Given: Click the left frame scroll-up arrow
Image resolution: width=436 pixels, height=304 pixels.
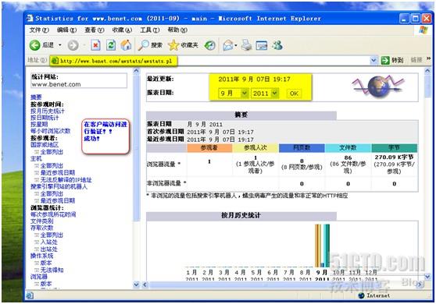Looking at the screenshot, I should coord(136,71).
